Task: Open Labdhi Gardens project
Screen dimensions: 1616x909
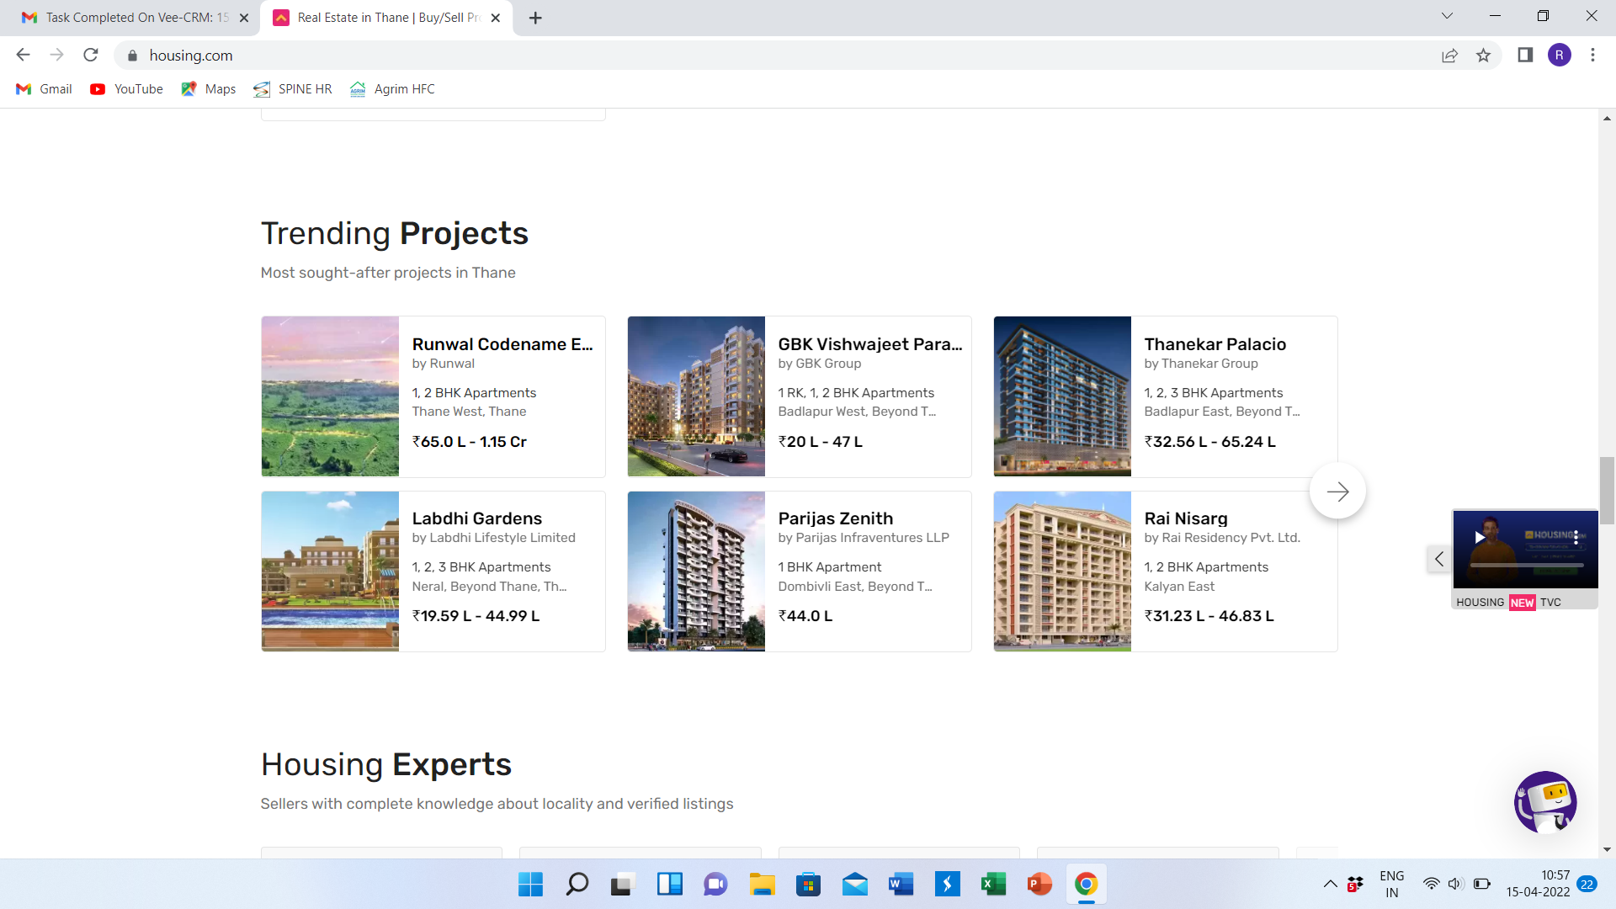Action: [477, 518]
